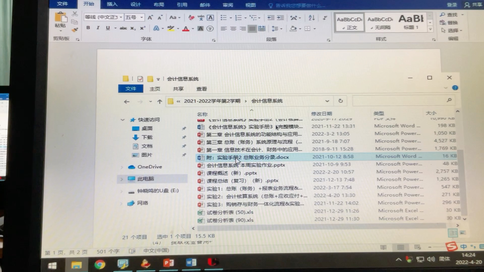The height and width of the screenshot is (272, 484).
Task: Click the Explorer Up one level arrow
Action: point(160,101)
